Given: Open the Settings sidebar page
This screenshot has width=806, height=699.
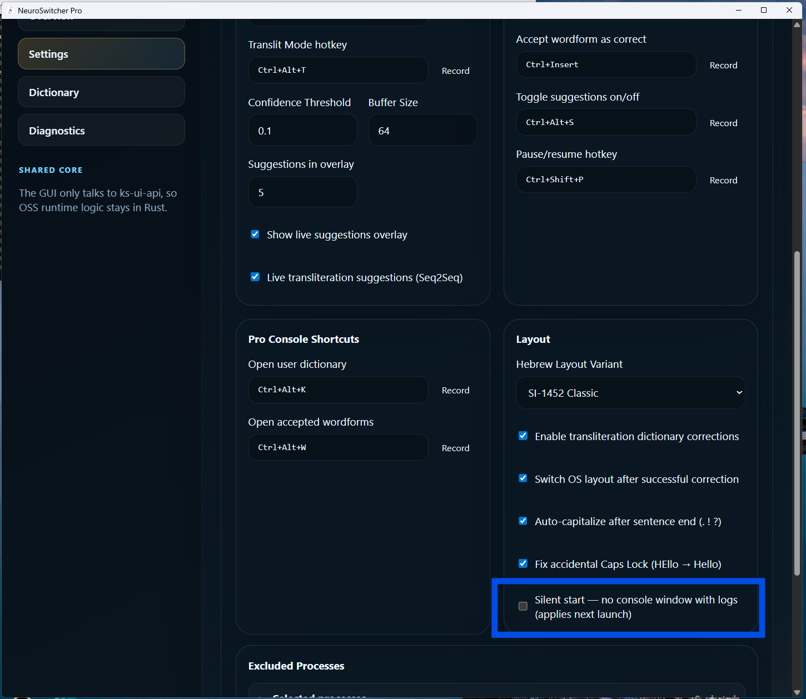Looking at the screenshot, I should point(101,54).
